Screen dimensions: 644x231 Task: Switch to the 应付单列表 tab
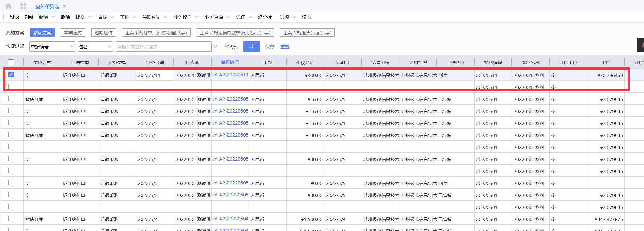pyautogui.click(x=47, y=7)
